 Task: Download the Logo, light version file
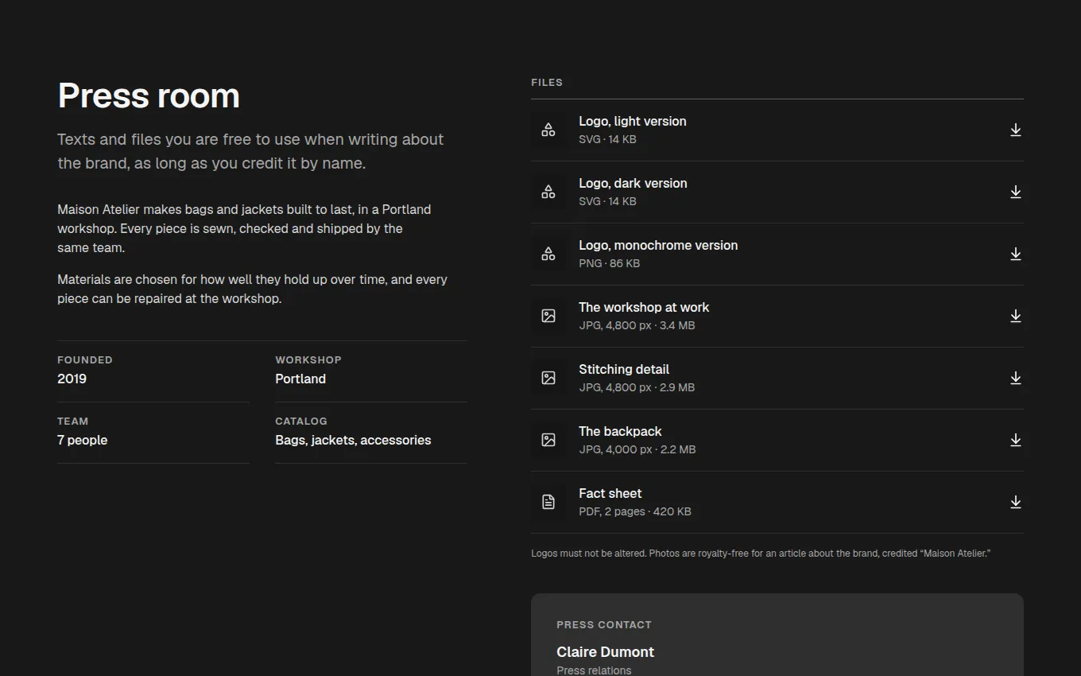pos(1015,130)
